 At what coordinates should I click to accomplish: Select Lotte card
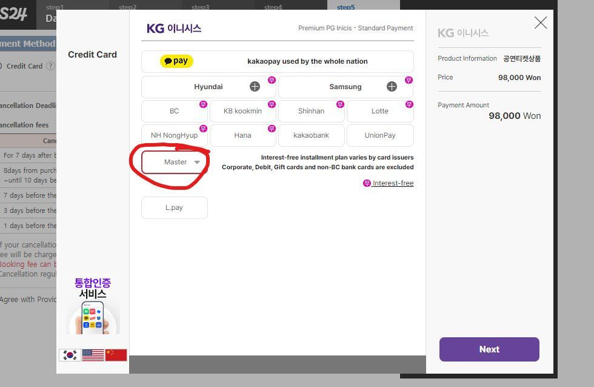380,111
